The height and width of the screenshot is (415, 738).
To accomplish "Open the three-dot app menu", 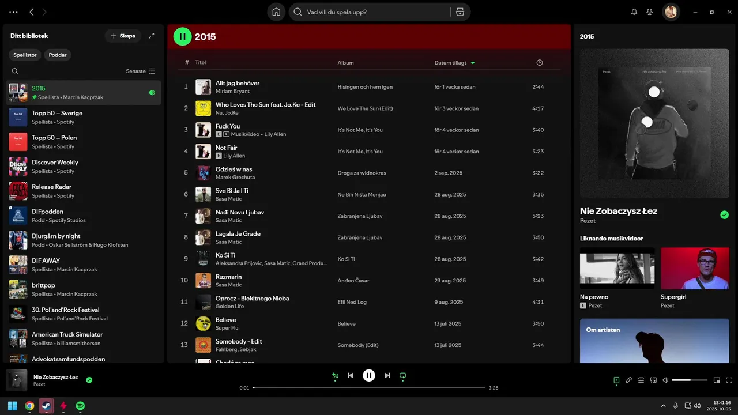I will point(13,12).
